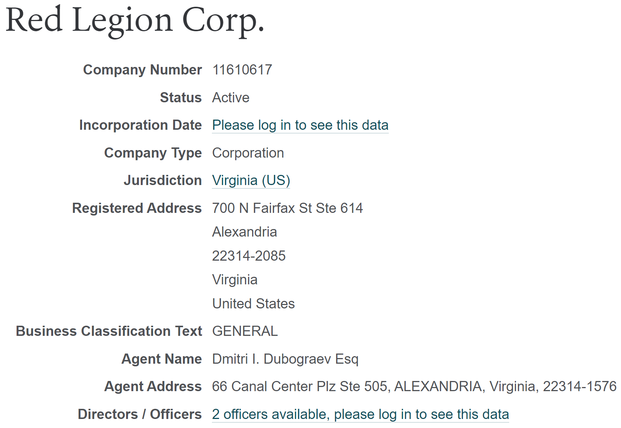
Task: Click the 700 N Fairfax St address line
Action: [x=287, y=208]
